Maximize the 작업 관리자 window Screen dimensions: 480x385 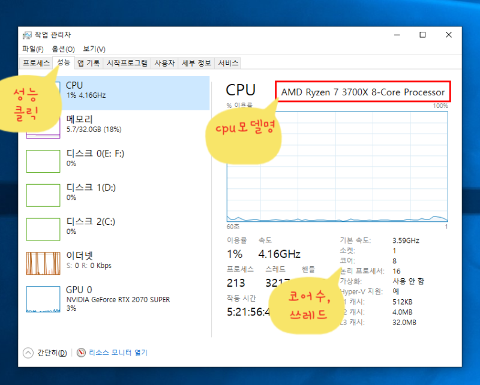pyautogui.click(x=422, y=35)
